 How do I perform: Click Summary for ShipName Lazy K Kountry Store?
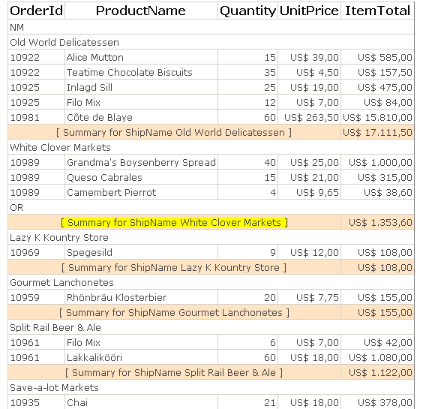click(x=174, y=267)
